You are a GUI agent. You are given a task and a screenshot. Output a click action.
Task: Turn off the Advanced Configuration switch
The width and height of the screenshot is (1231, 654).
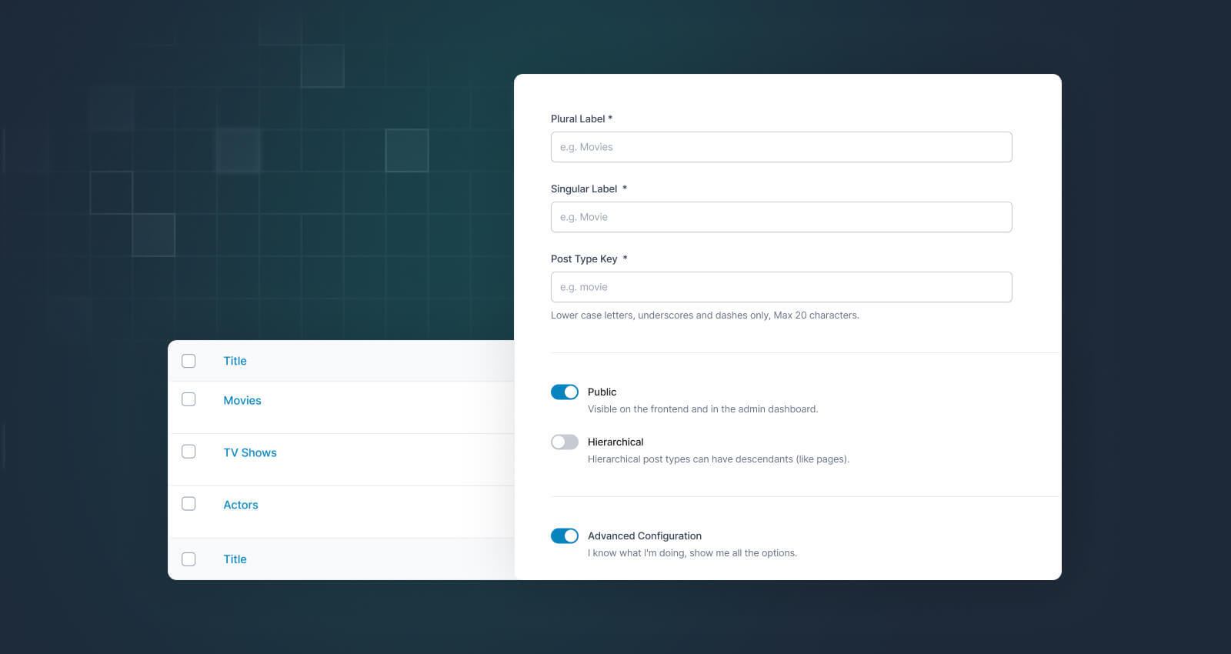click(x=564, y=536)
